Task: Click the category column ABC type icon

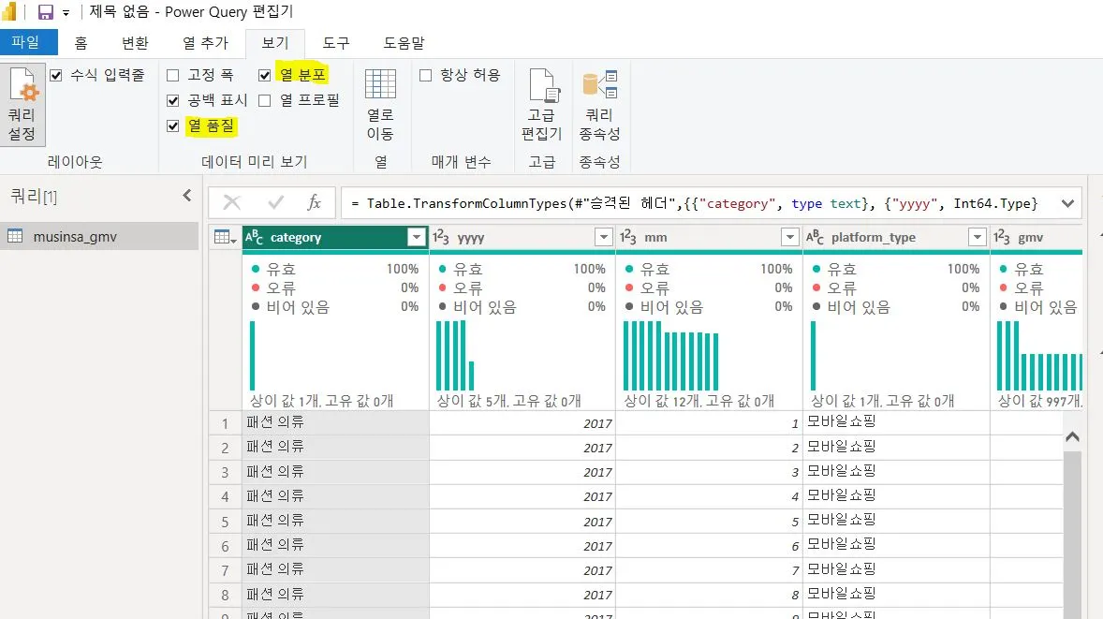Action: [x=254, y=238]
